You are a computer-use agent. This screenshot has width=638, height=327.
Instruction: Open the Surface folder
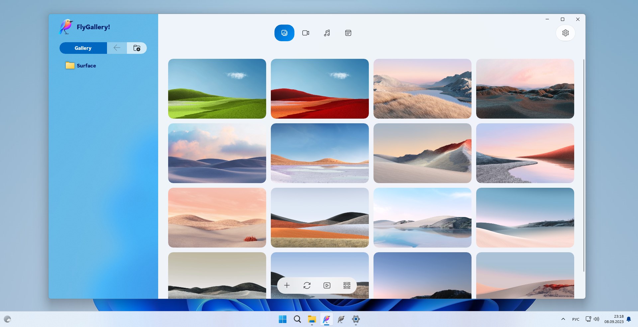click(x=81, y=65)
